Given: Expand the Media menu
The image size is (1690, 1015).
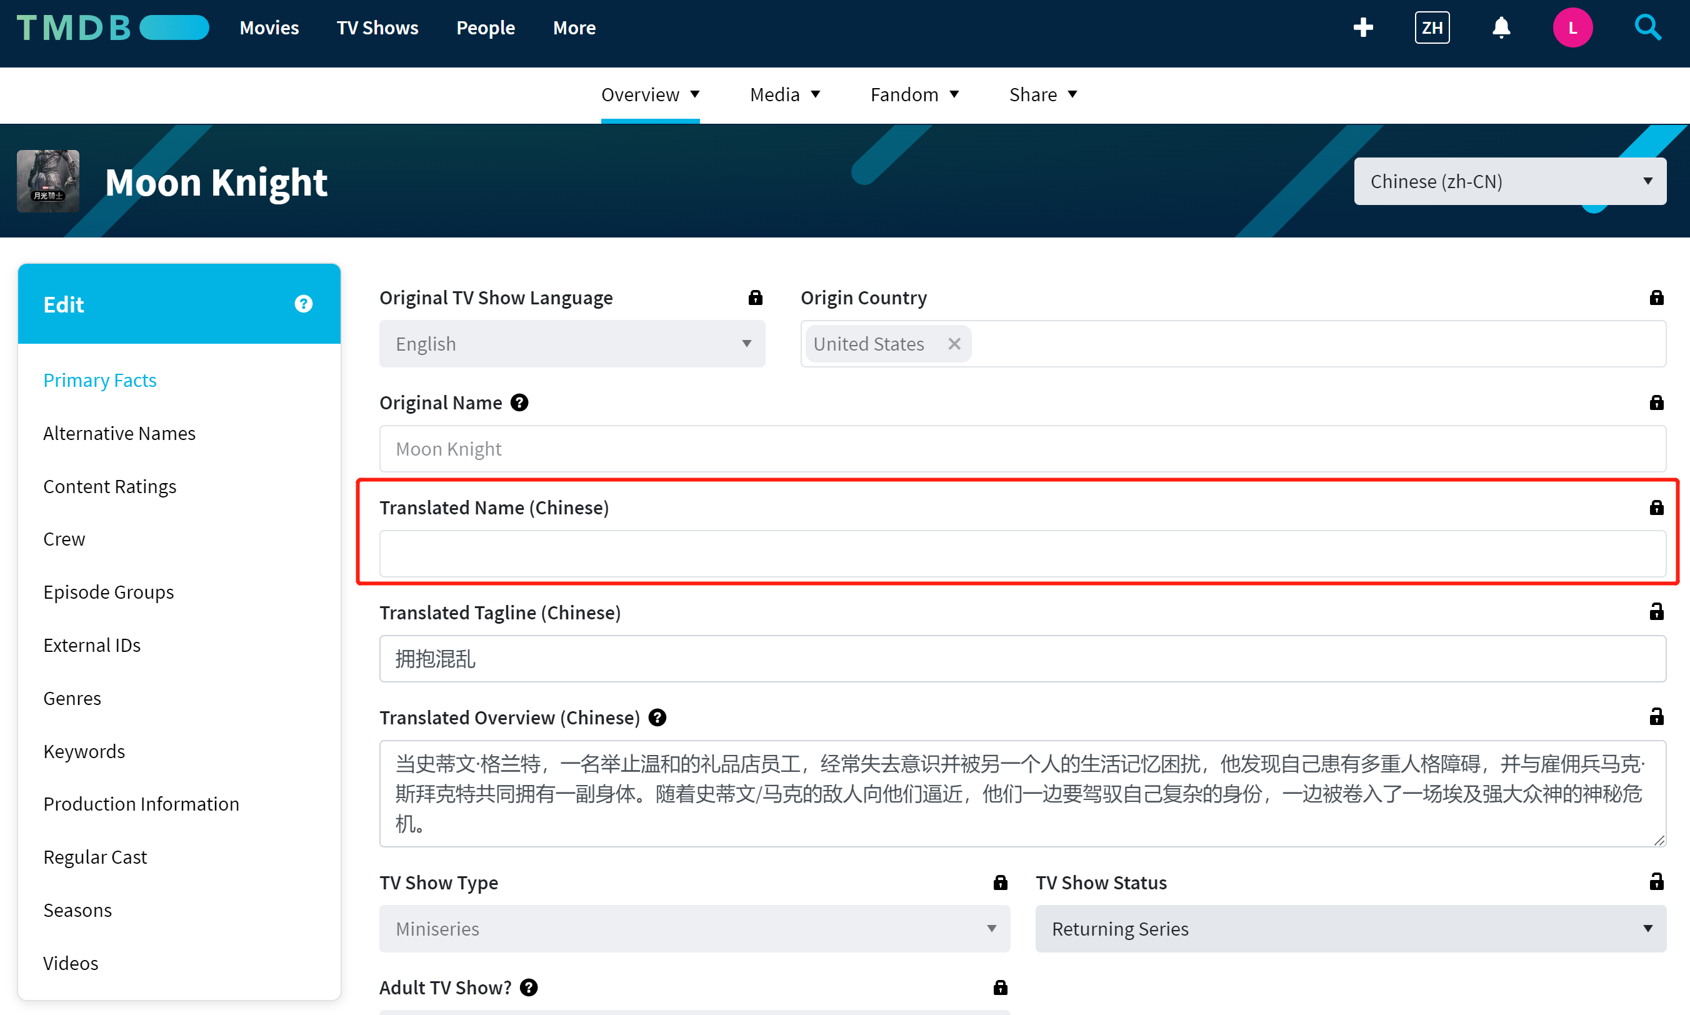Looking at the screenshot, I should point(784,95).
